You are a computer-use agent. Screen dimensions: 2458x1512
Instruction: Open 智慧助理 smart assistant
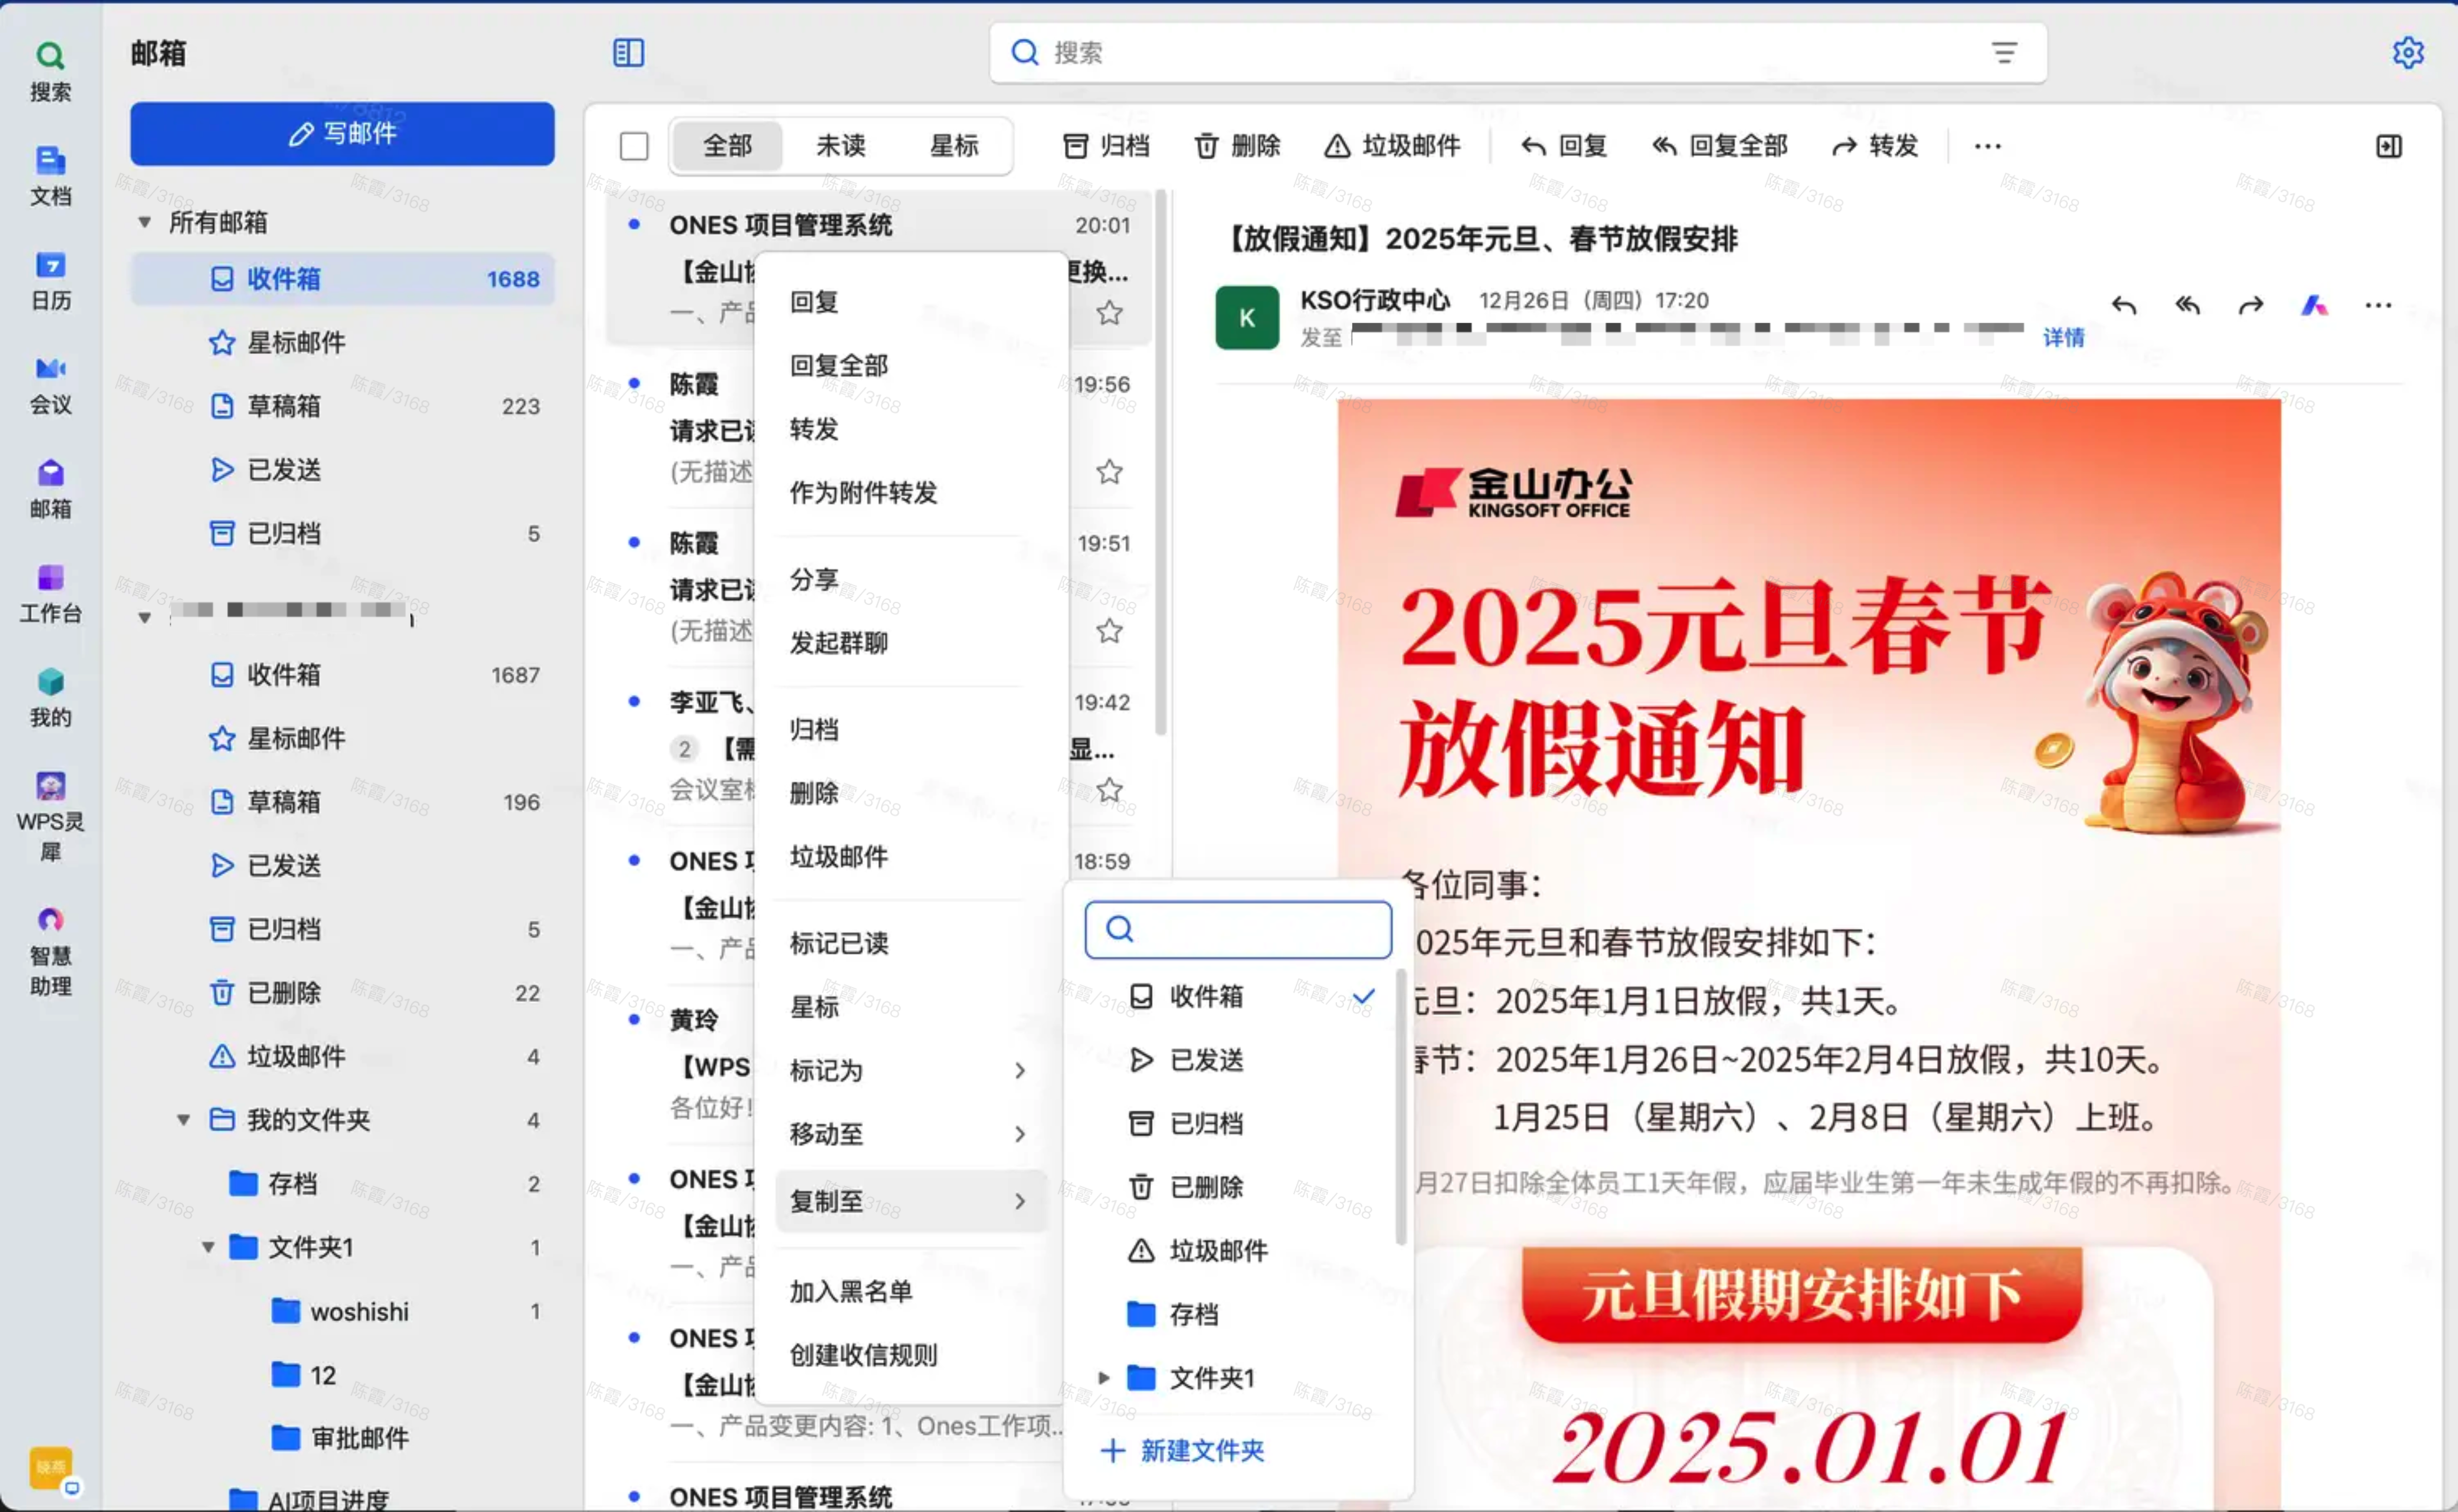(50, 951)
